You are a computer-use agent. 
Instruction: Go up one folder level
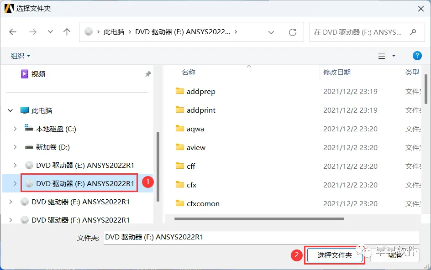click(67, 32)
